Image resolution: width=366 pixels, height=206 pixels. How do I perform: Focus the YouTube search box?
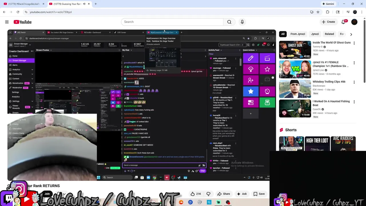(x=172, y=22)
